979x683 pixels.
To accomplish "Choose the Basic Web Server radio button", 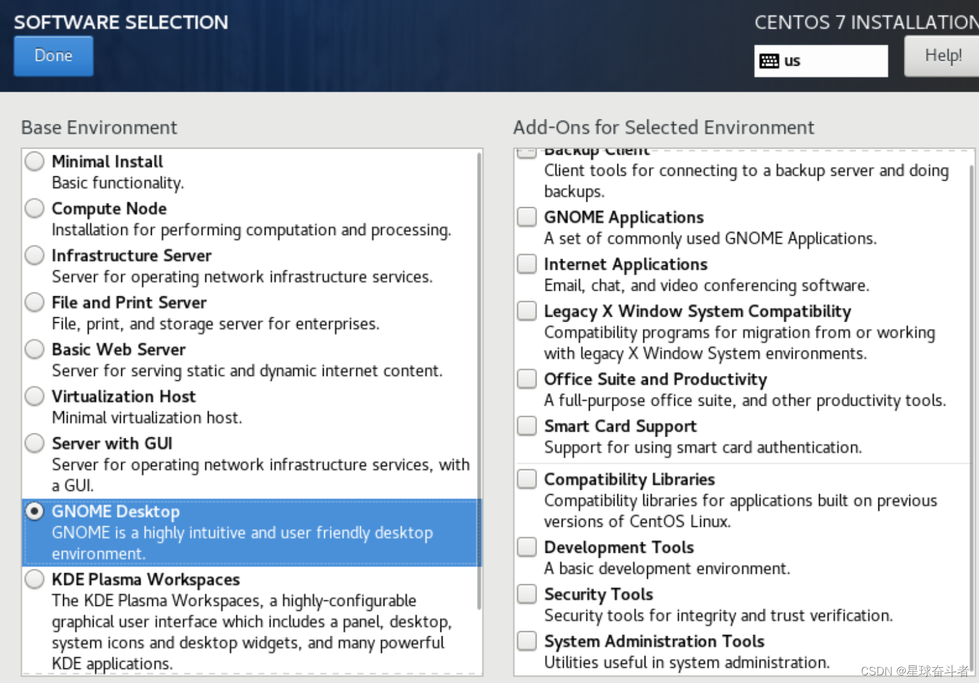I will point(35,349).
